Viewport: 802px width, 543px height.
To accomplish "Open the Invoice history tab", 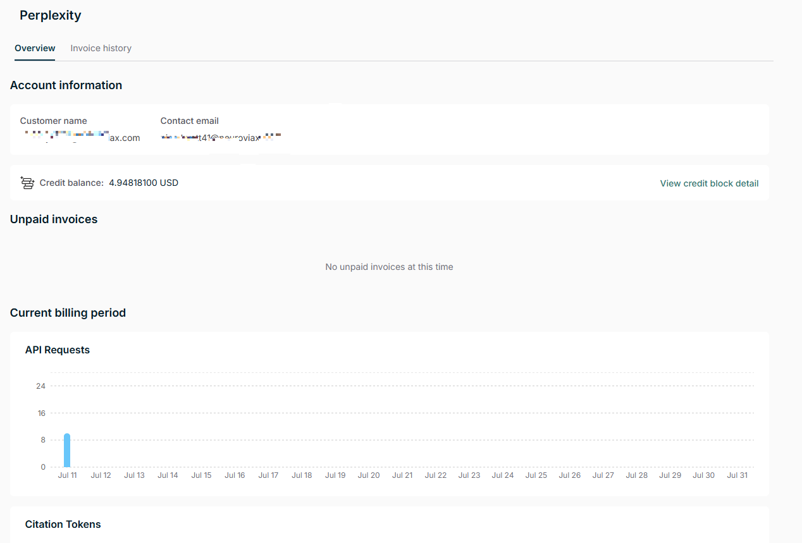I will [x=101, y=48].
